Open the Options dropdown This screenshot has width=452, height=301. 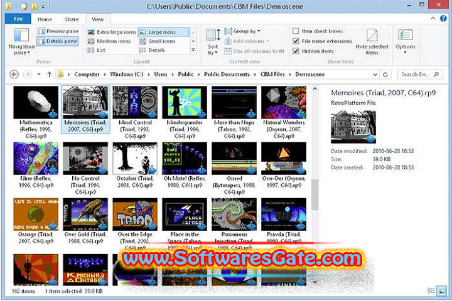point(406,42)
